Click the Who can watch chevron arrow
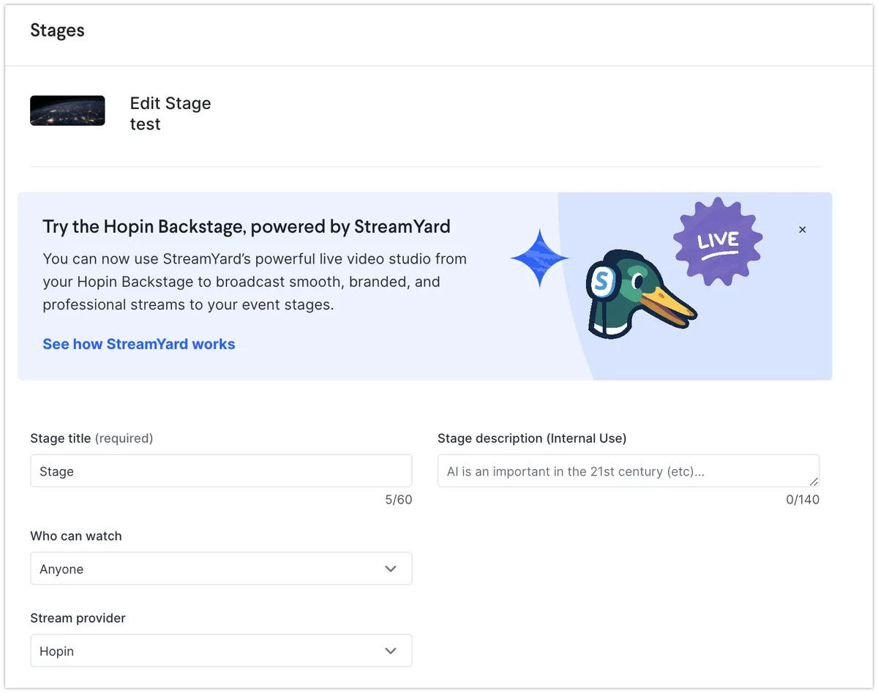 [x=391, y=569]
